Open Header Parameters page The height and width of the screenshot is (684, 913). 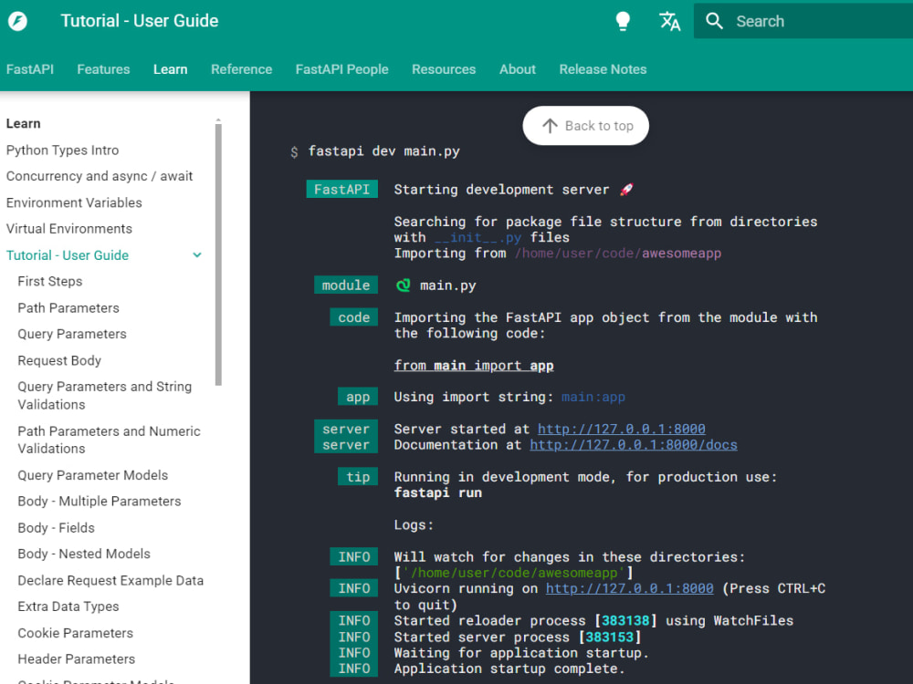(x=77, y=659)
